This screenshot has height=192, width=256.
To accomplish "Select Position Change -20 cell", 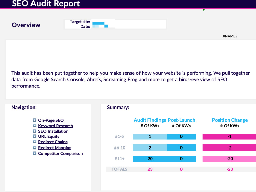I will pyautogui.click(x=229, y=159).
